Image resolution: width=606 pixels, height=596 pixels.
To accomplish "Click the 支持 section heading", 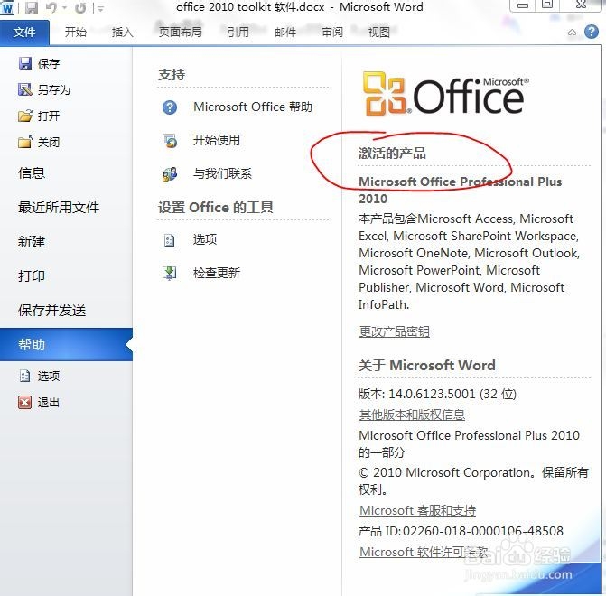I will pos(172,75).
